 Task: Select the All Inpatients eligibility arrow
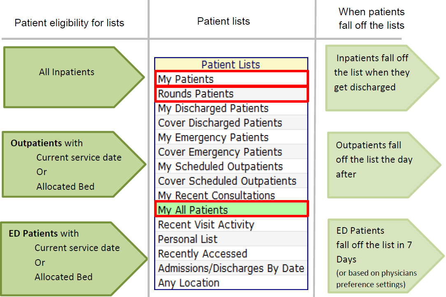(67, 72)
